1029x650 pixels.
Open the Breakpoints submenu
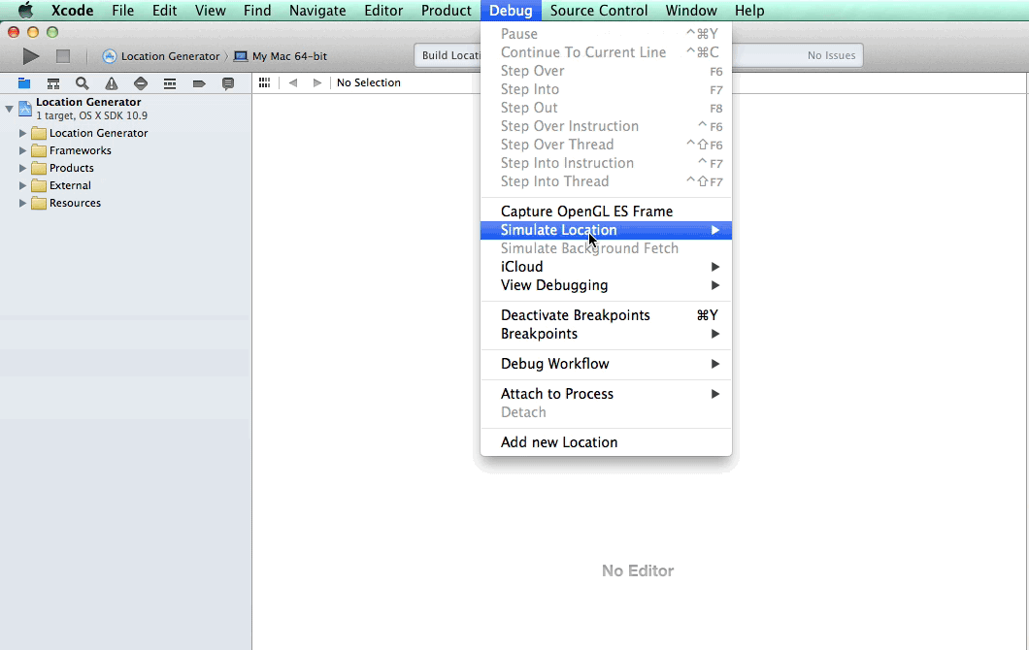point(606,334)
